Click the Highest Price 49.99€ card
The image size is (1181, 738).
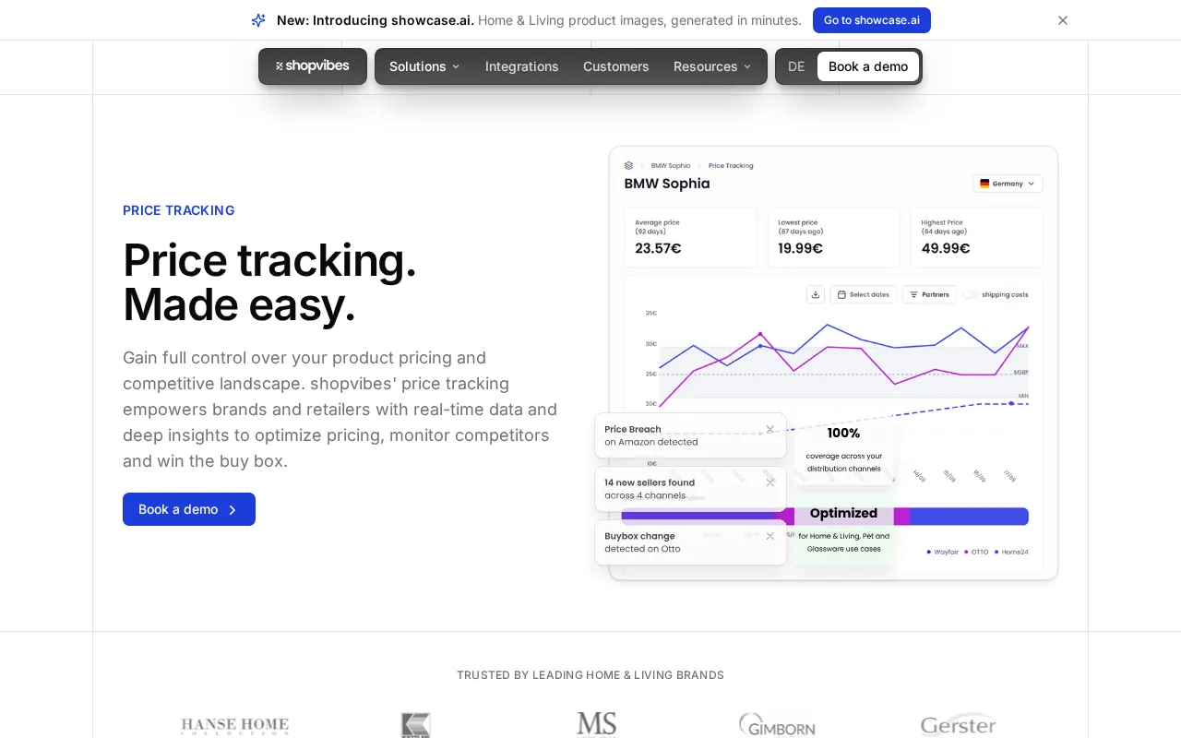coord(977,238)
